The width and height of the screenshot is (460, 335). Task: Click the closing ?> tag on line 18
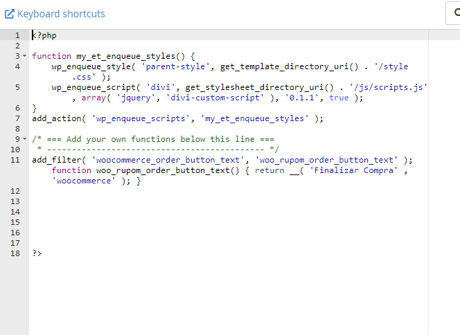click(37, 253)
